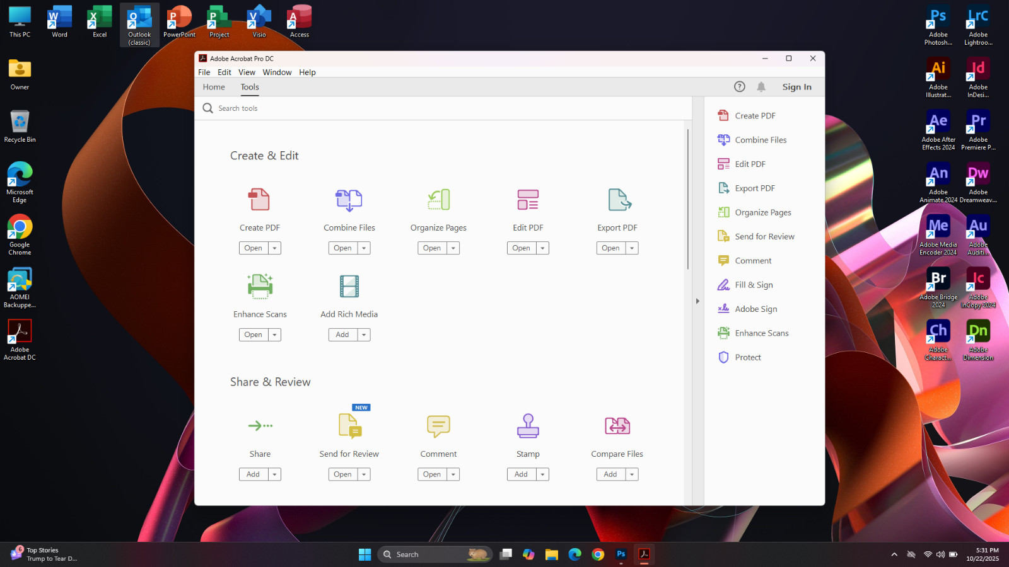Open the Windows Start button on the taskbar

(x=365, y=554)
